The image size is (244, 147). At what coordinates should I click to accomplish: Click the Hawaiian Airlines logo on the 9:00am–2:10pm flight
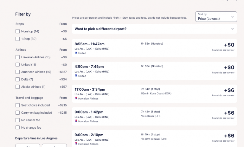point(76,144)
